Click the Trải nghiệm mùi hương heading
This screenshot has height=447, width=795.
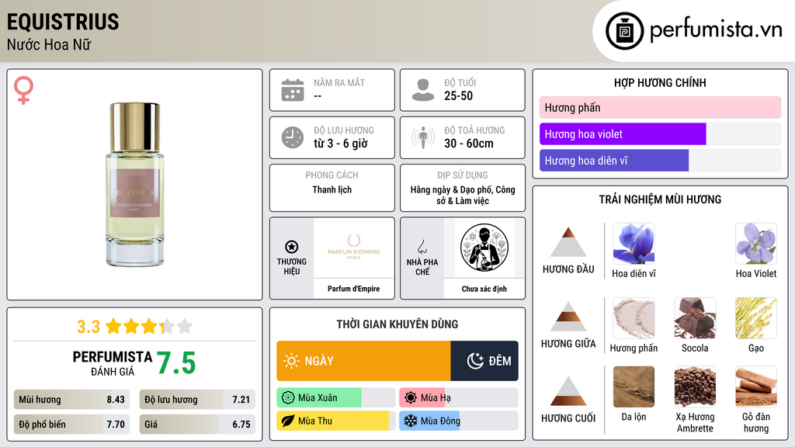(x=660, y=199)
